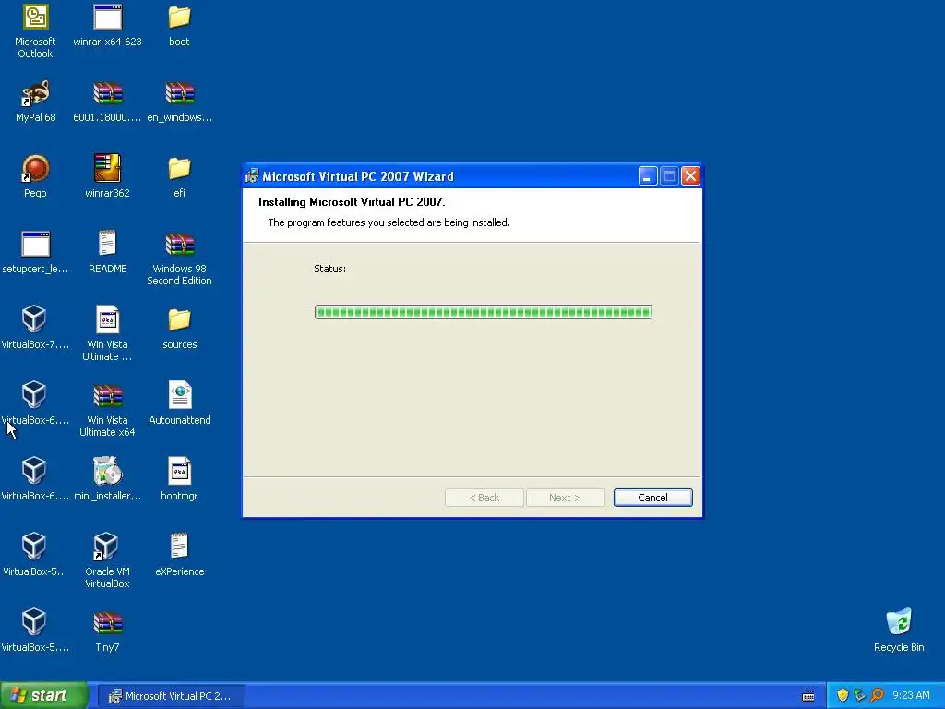
Task: Open the Microsoft Outlook desktop icon
Action: point(36,18)
